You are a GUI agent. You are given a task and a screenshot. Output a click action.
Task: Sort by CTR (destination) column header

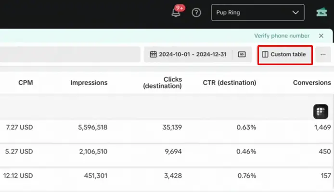[x=230, y=82]
